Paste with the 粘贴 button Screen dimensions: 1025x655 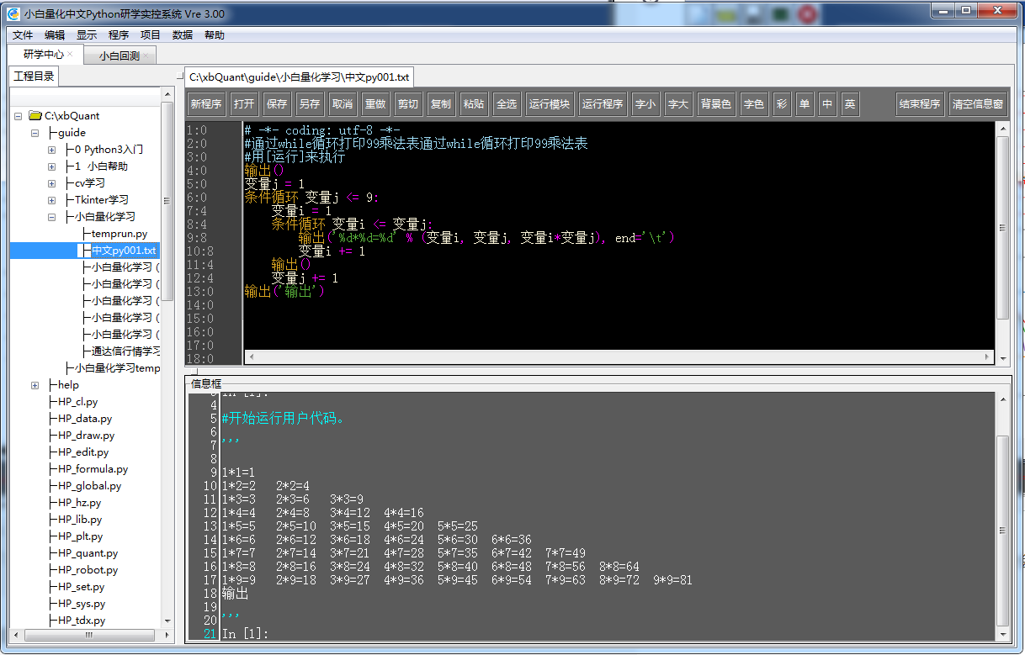[x=474, y=104]
